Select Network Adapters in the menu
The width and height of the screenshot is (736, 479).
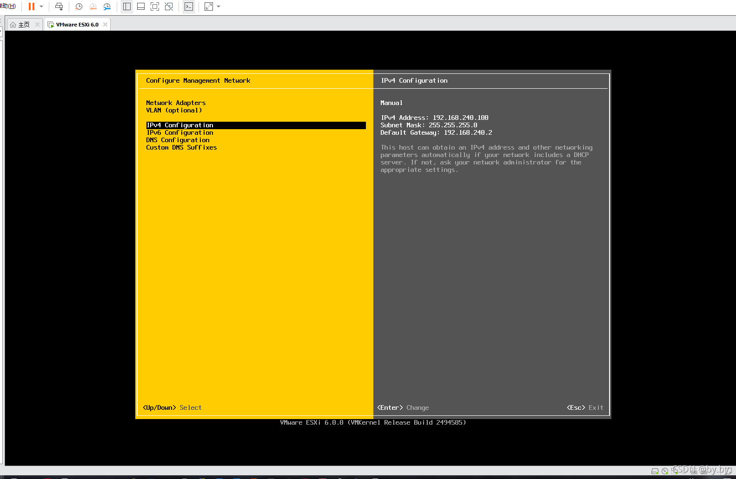[176, 103]
